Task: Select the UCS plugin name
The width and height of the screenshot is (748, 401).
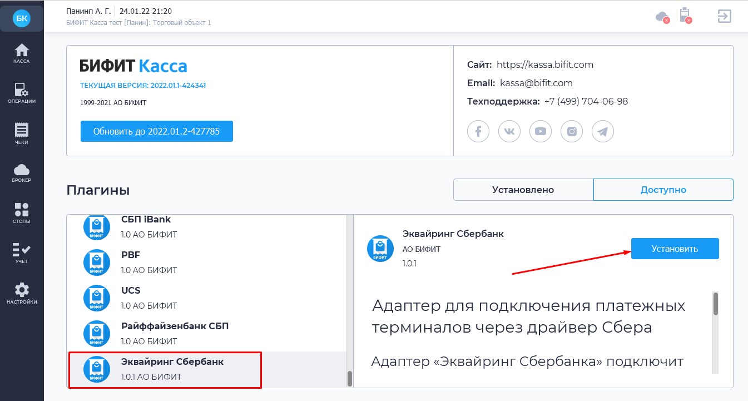Action: click(x=131, y=290)
